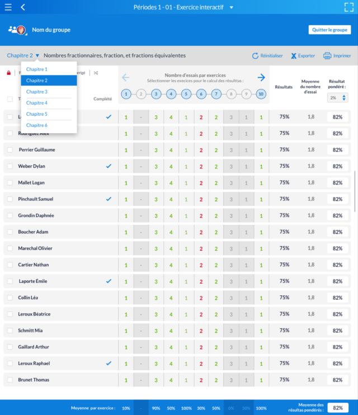Go back with the left chevron

23,7
